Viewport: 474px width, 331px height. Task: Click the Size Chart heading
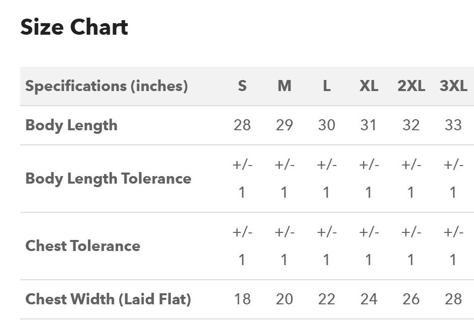coord(74,27)
